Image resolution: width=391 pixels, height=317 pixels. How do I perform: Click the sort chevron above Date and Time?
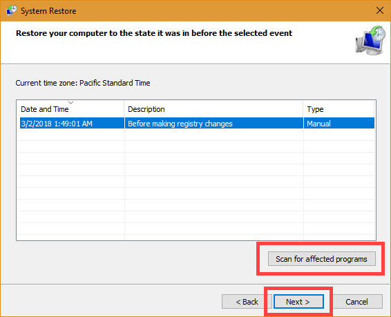(71, 103)
